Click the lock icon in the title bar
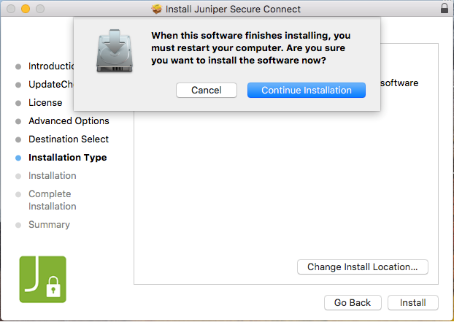The image size is (454, 322). pyautogui.click(x=445, y=9)
